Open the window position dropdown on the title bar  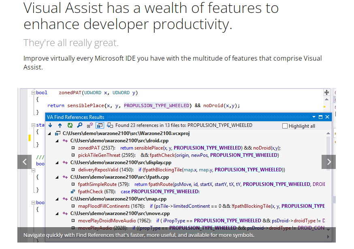(314, 117)
